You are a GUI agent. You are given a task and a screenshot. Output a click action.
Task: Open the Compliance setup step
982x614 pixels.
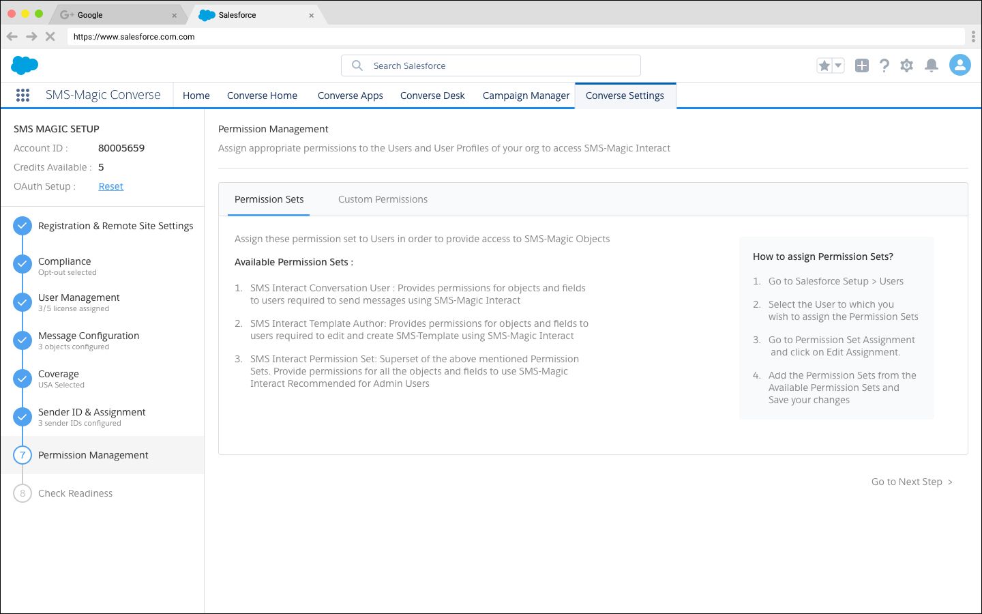click(64, 261)
